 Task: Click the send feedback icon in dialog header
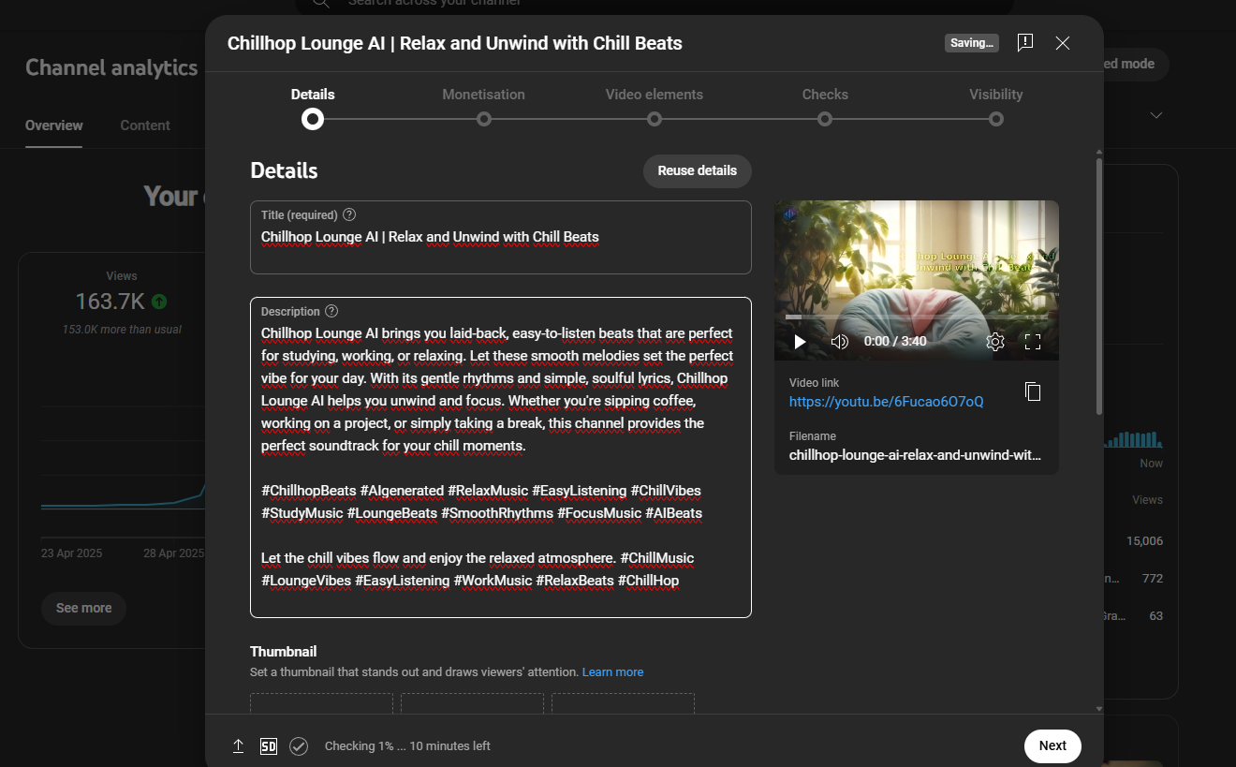pos(1025,43)
